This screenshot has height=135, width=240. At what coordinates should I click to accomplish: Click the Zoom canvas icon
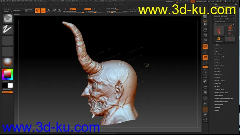205,30
